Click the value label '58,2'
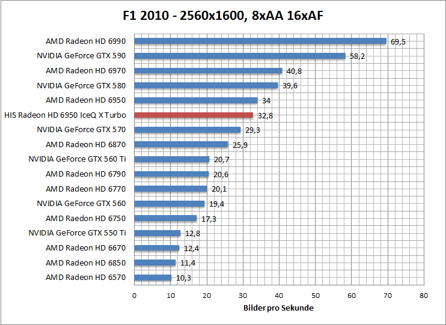This screenshot has height=325, width=446. (357, 56)
